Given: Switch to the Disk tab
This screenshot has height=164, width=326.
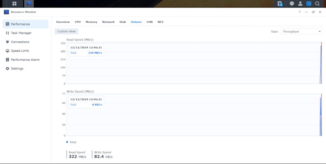Looking at the screenshot, I should pyautogui.click(x=123, y=22).
